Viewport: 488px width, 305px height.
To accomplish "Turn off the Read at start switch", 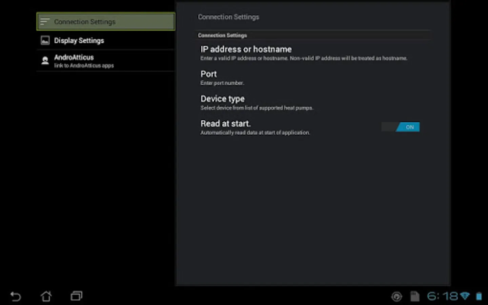I will point(400,127).
